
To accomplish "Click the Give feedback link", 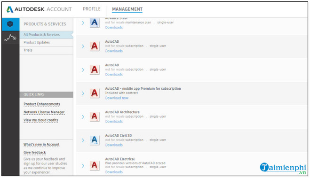I will tap(35, 153).
